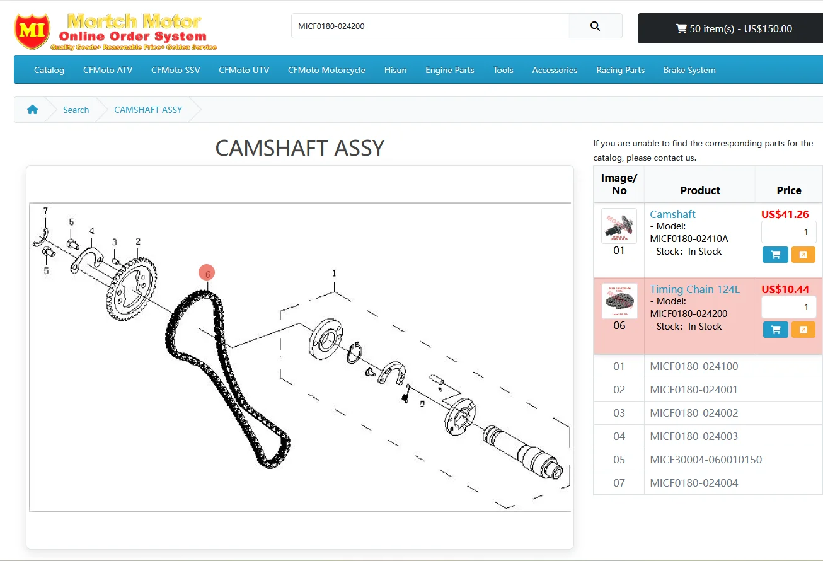Select the row for part MICF30004-060010150

(x=708, y=460)
